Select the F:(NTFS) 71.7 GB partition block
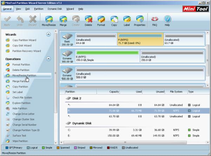 [x=140, y=39]
